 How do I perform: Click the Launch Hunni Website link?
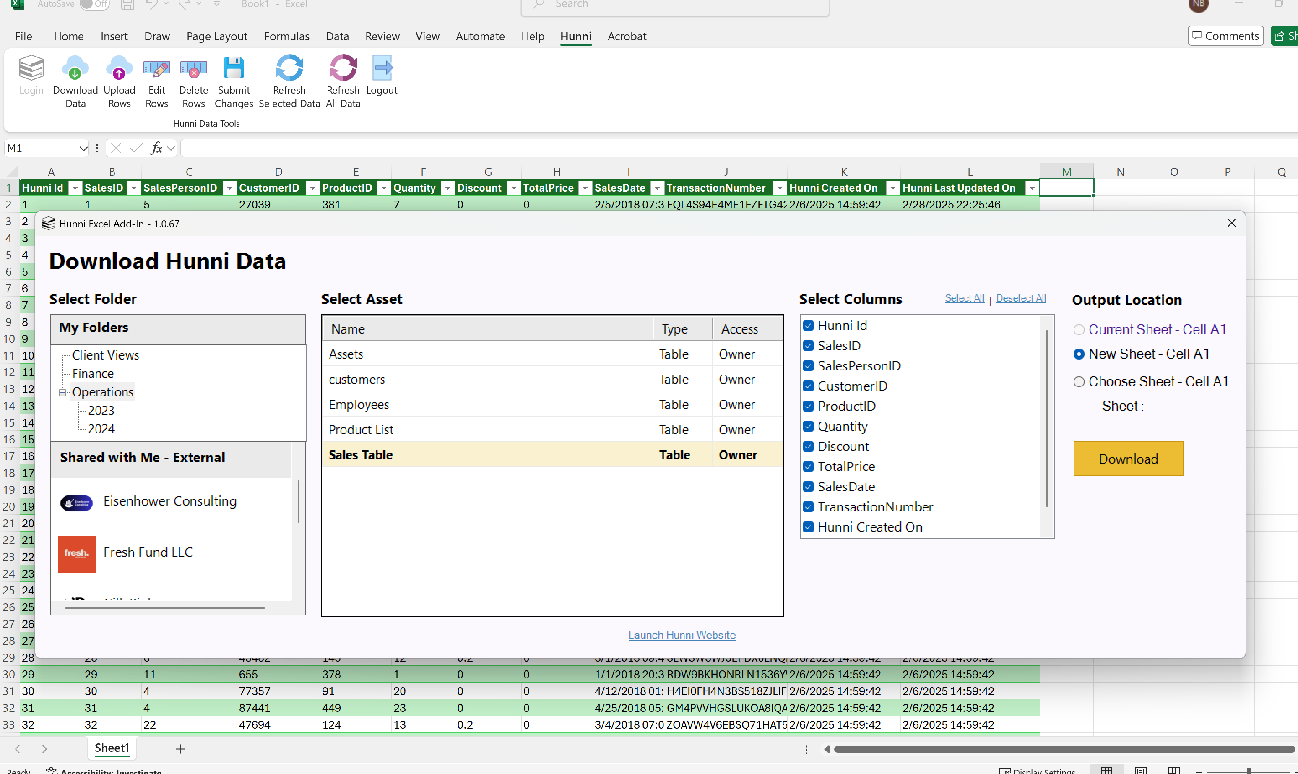(x=682, y=635)
